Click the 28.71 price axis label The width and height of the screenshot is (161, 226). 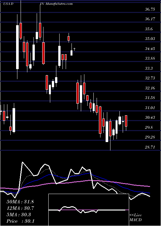pyautogui.click(x=150, y=147)
